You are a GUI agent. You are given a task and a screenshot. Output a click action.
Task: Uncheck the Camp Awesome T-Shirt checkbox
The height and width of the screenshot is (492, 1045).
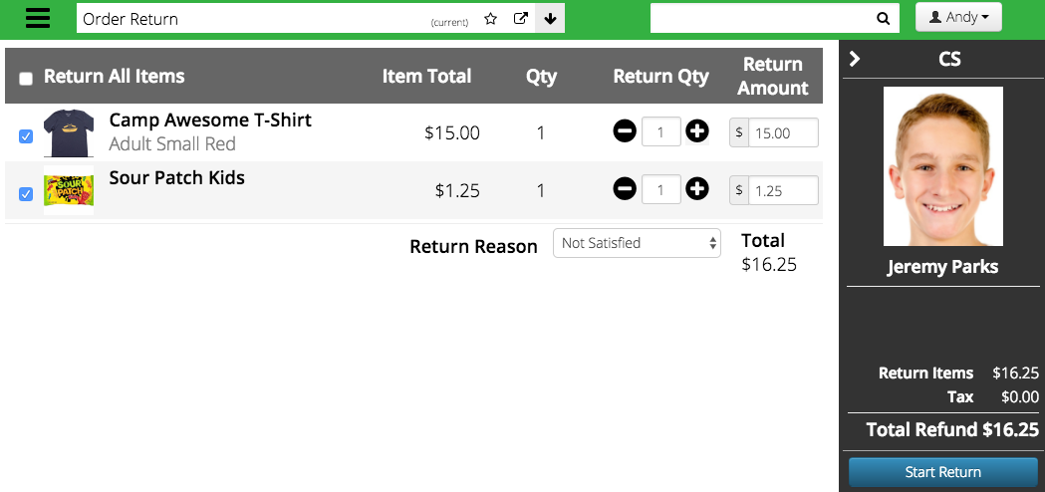[x=26, y=136]
